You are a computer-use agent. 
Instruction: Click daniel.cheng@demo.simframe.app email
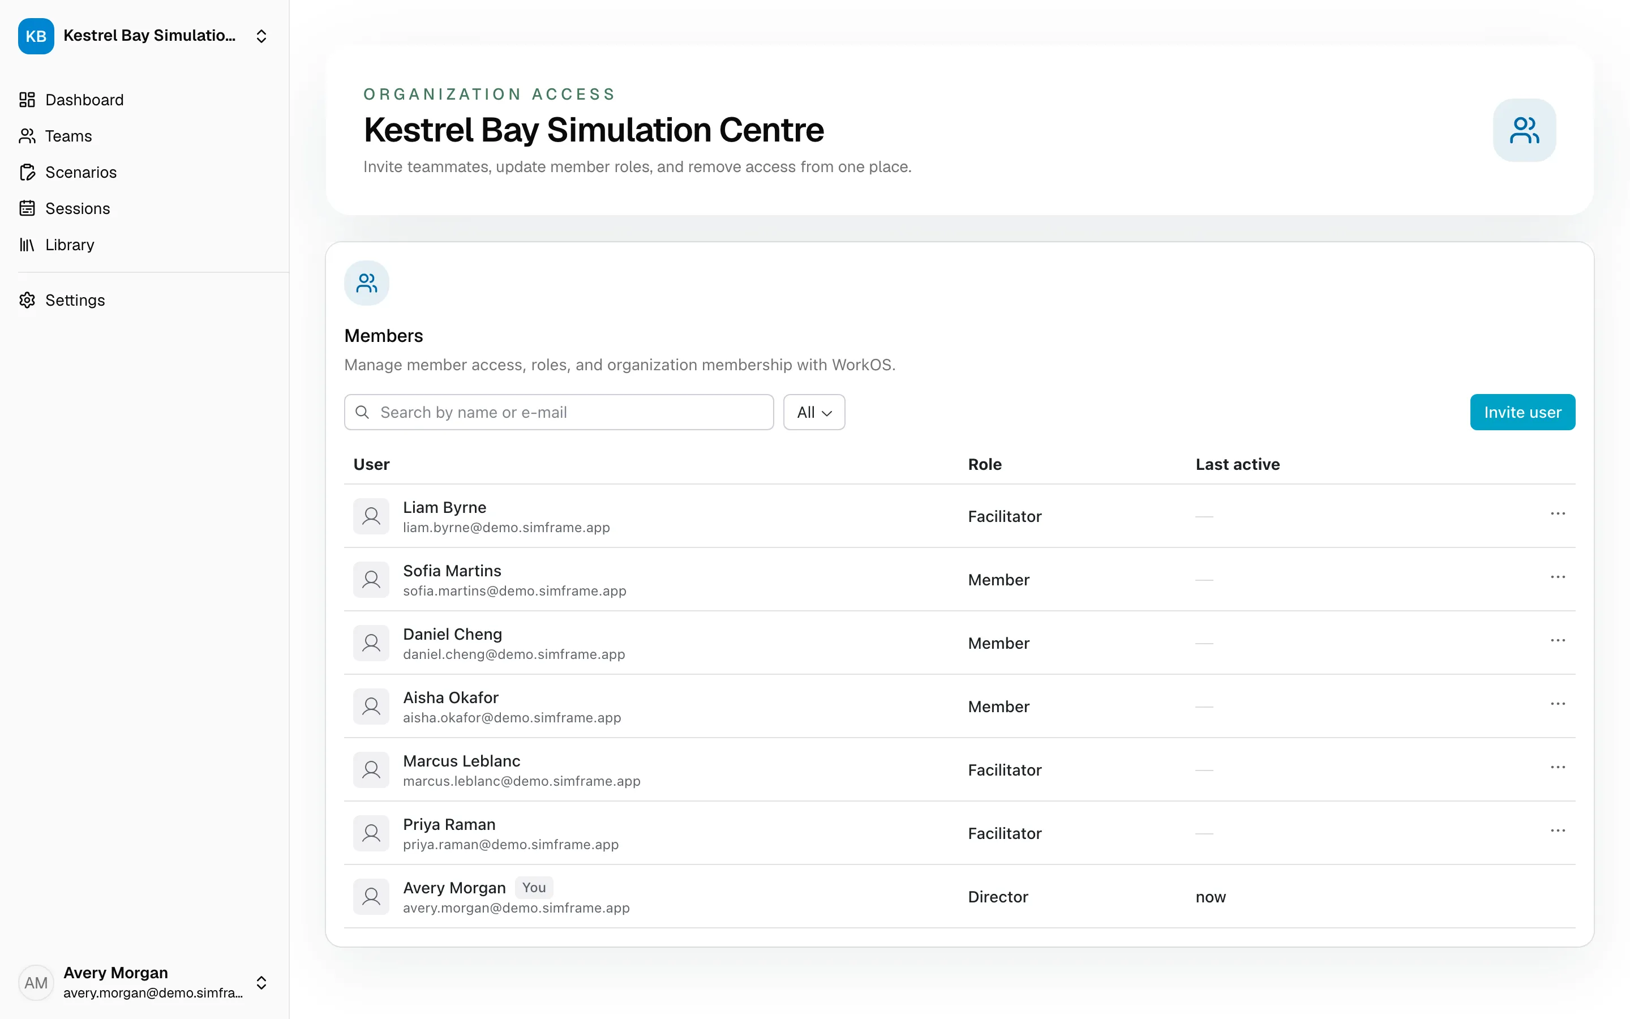(514, 654)
